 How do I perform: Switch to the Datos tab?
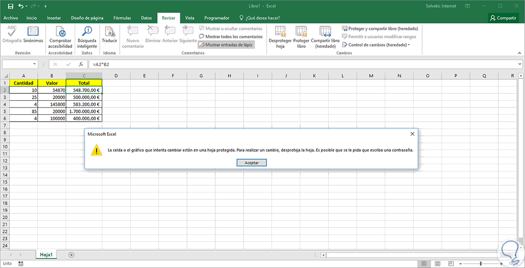coord(146,18)
